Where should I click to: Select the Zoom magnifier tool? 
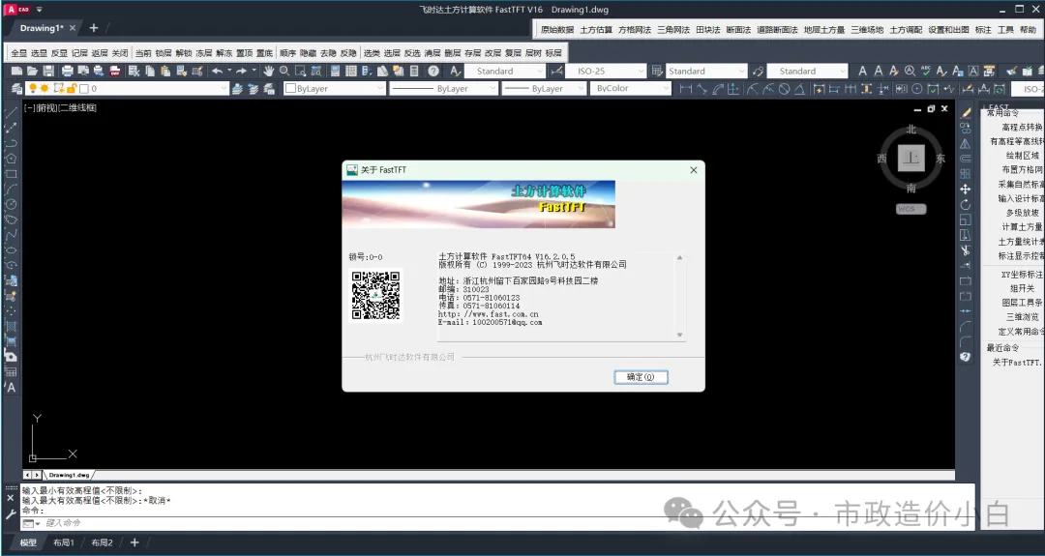[284, 71]
